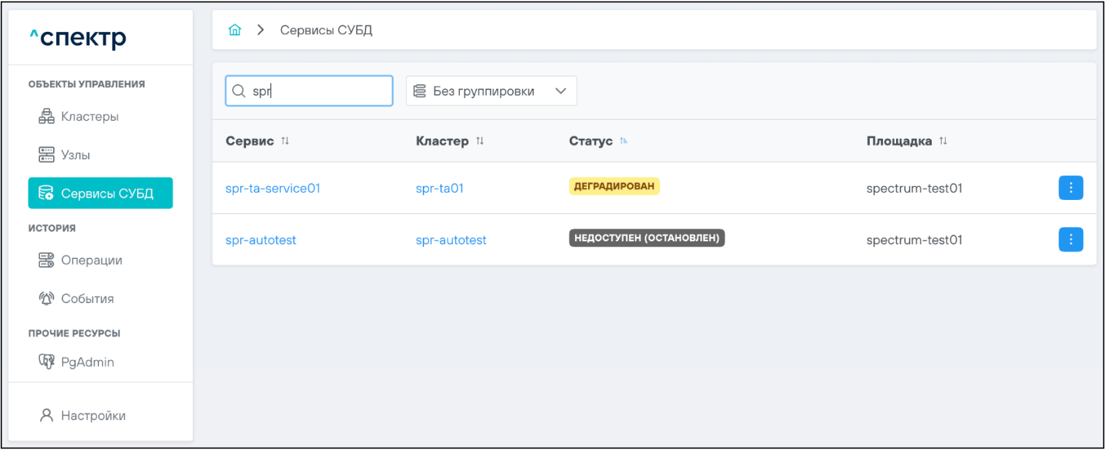Follow the spr-ta01 cluster link
Screen dimensions: 1105x450
pyautogui.click(x=440, y=188)
